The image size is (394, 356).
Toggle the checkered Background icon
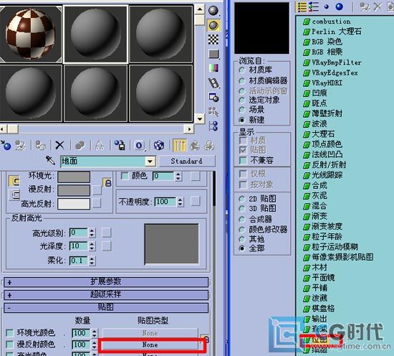[x=213, y=39]
